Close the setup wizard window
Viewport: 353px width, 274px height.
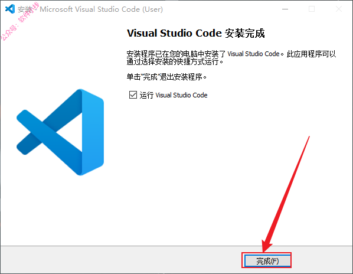click(339, 9)
